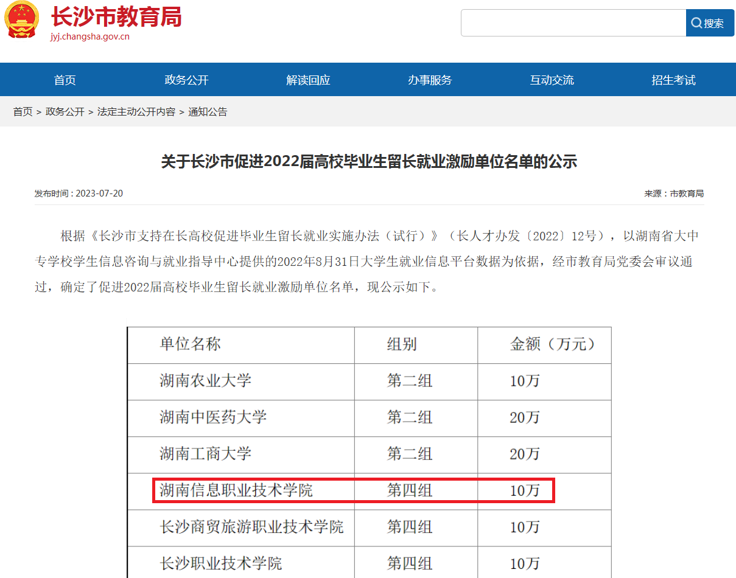Click the 湖南农业大学 table cell

206,381
